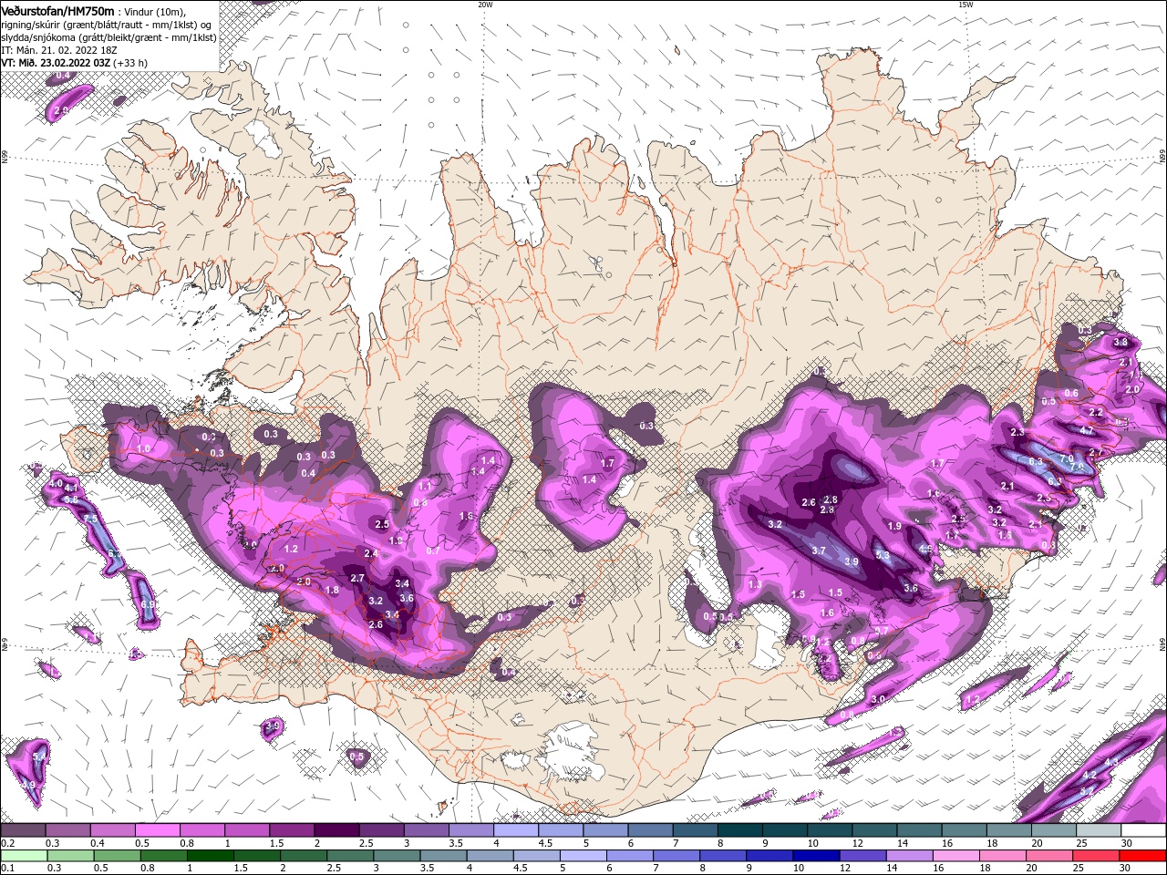
Task: Click the 15W longitude label
Action: tap(966, 5)
